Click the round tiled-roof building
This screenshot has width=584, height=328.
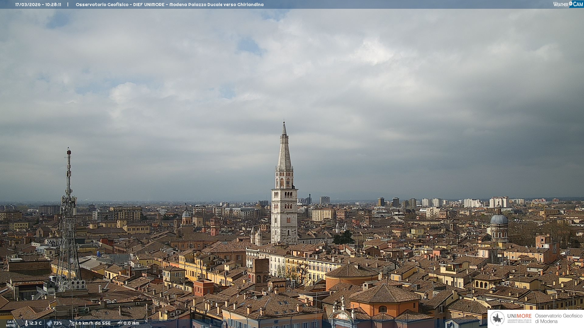[x=352, y=271]
